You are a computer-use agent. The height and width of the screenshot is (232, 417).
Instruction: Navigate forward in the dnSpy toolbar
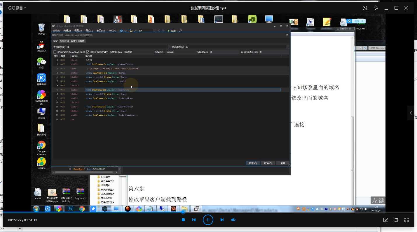125,31
